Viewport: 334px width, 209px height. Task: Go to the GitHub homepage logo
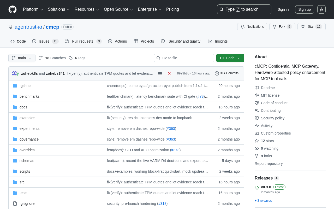coord(13,9)
